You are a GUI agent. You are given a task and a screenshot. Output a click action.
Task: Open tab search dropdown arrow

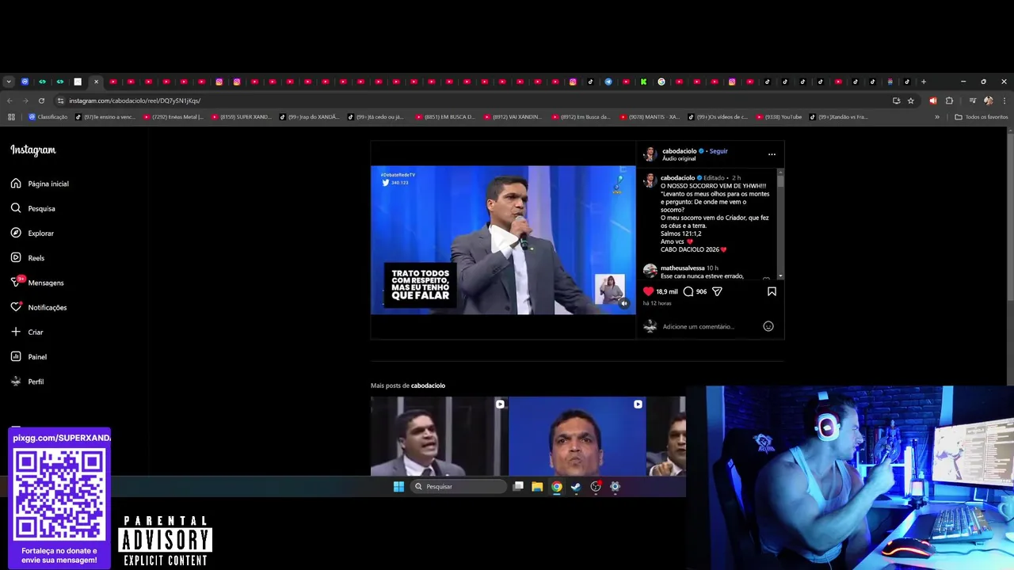pyautogui.click(x=9, y=82)
